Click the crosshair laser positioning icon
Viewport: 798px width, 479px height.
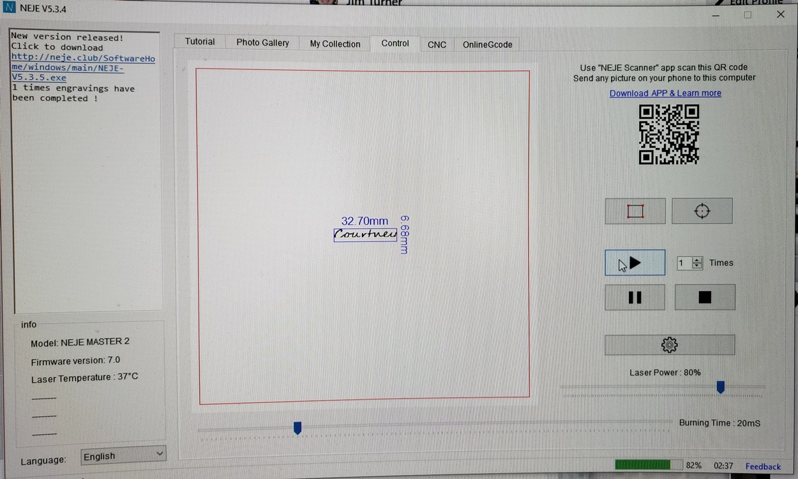(x=702, y=211)
